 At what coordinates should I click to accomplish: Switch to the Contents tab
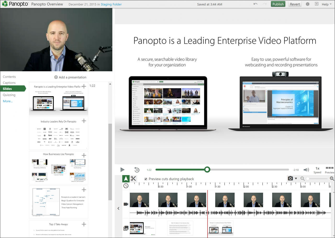click(9, 77)
